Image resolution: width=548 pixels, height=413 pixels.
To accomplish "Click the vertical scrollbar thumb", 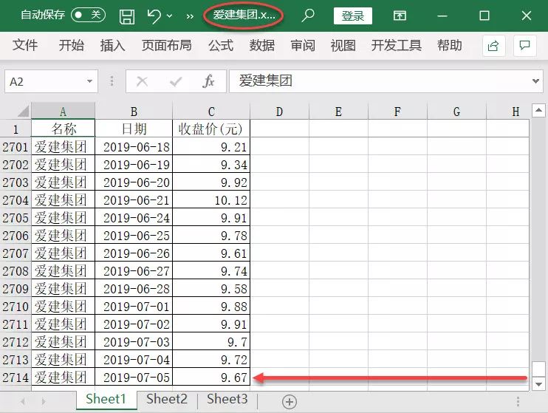I will (538, 369).
